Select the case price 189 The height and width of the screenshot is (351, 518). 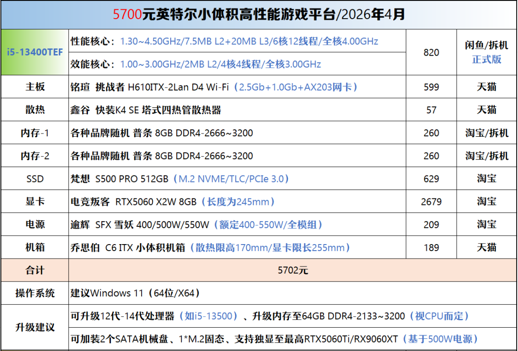coord(431,247)
